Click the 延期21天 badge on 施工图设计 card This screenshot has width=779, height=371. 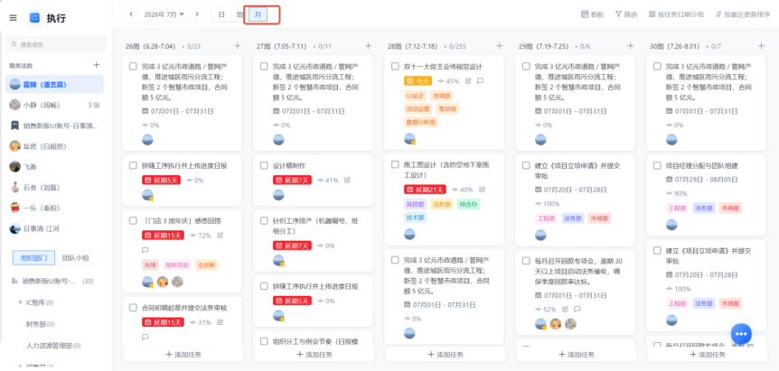coord(426,190)
